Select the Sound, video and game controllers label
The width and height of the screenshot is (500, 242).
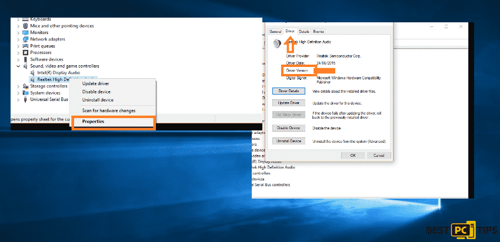pos(65,66)
